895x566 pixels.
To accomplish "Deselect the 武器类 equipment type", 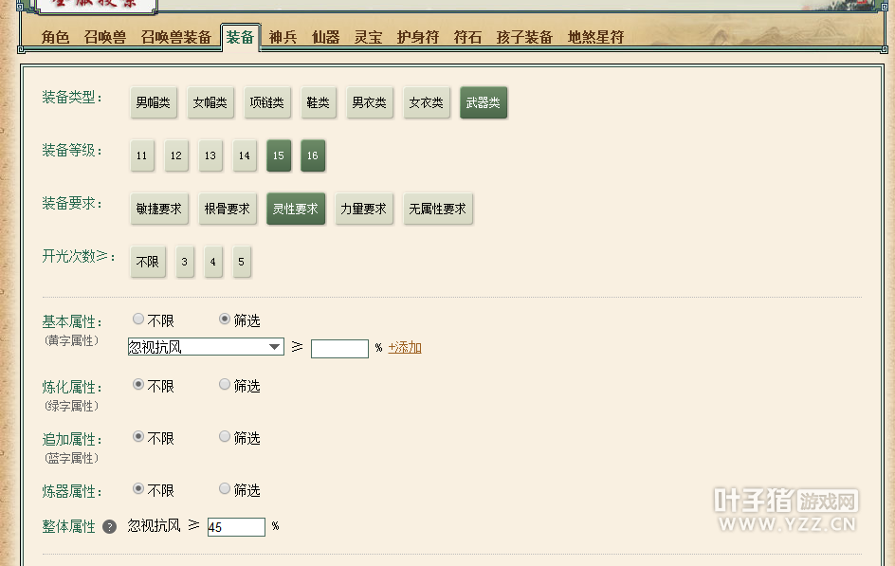I will pyautogui.click(x=484, y=102).
